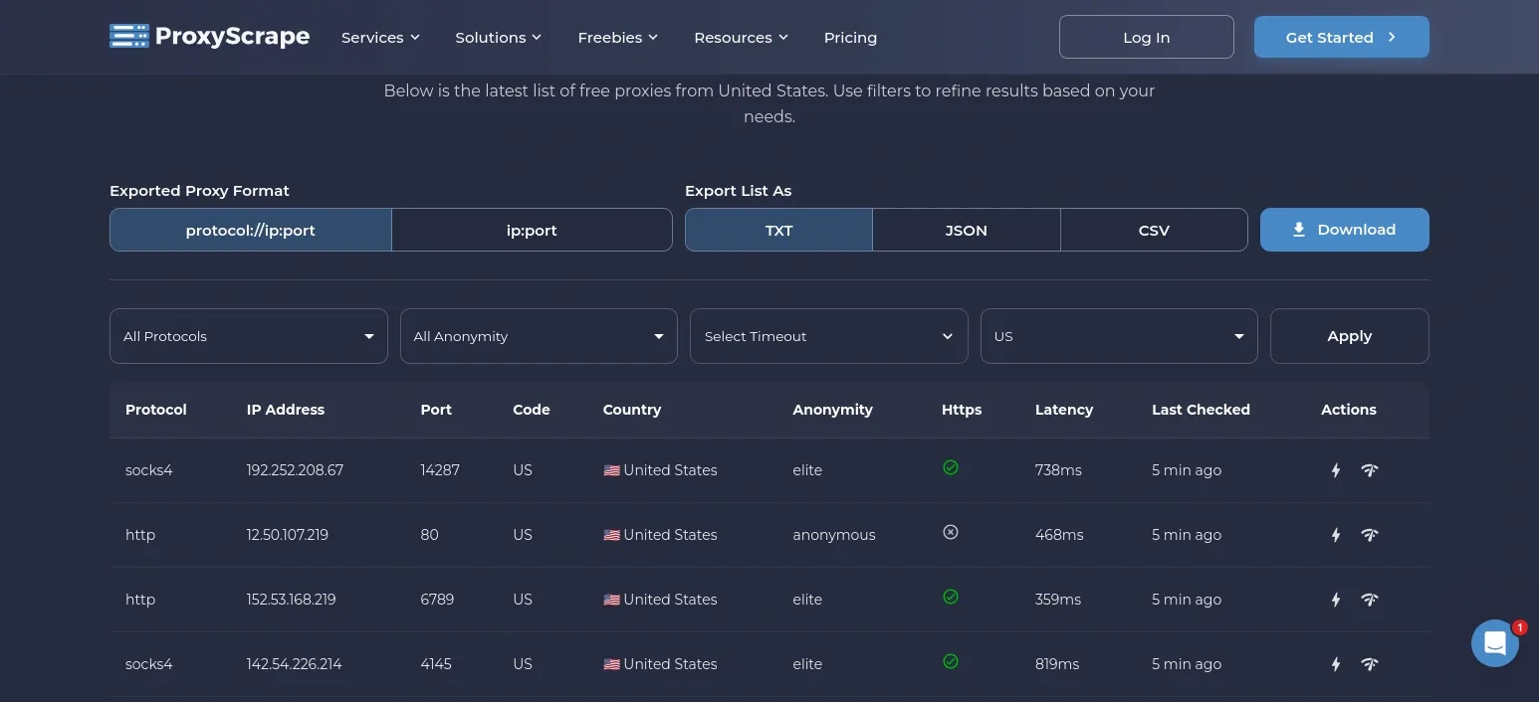Viewport: 1539px width, 702px height.
Task: Expand the Solutions menu
Action: click(x=498, y=38)
